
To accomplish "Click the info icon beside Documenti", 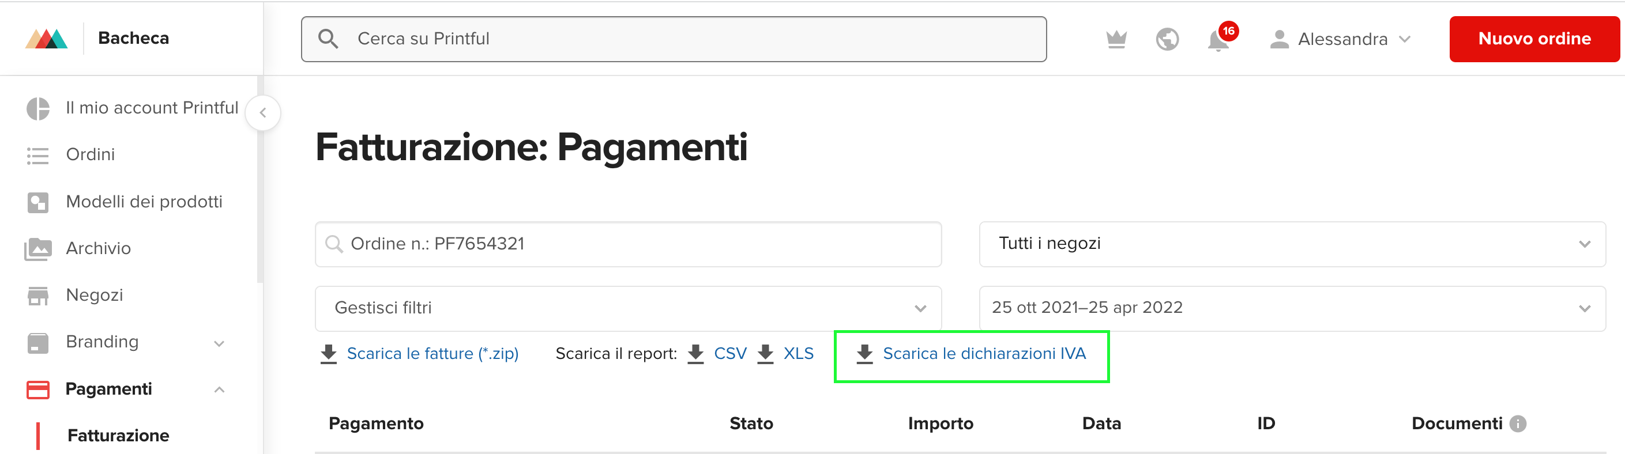I will (1518, 423).
